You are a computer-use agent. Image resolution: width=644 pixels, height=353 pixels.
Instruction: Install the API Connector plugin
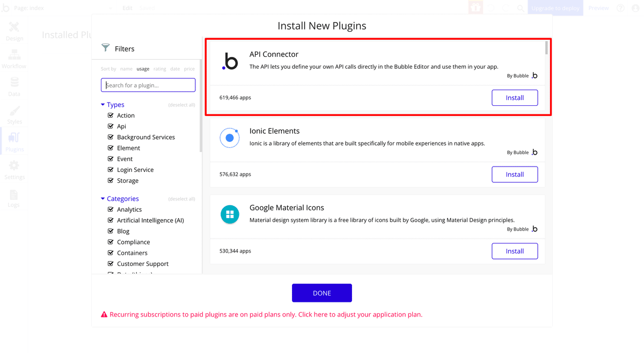(x=515, y=98)
